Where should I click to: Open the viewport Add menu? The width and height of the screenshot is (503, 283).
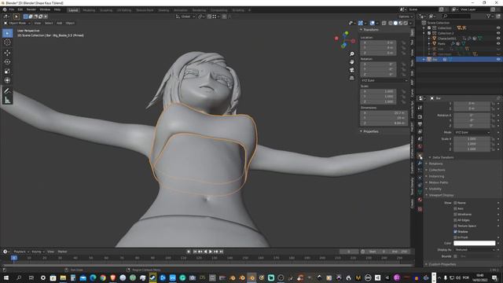tap(60, 23)
